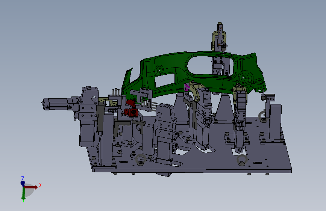
Task: Click the blue Z axis ball of the triad
Action: click(x=23, y=183)
